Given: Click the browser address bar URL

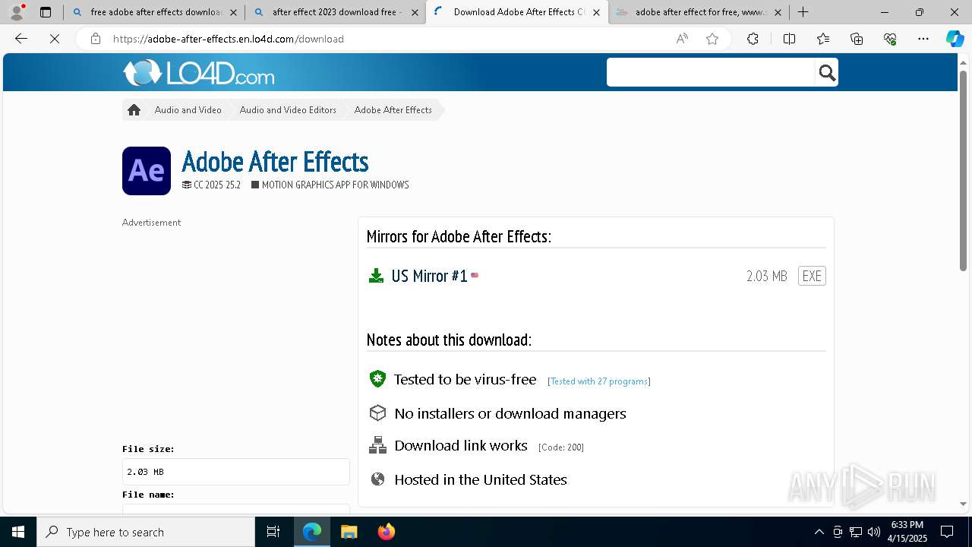Looking at the screenshot, I should [x=228, y=39].
